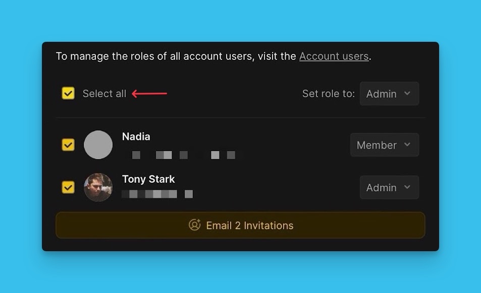
Task: Click the chevron in the Set role to dropdown
Action: pyautogui.click(x=407, y=94)
